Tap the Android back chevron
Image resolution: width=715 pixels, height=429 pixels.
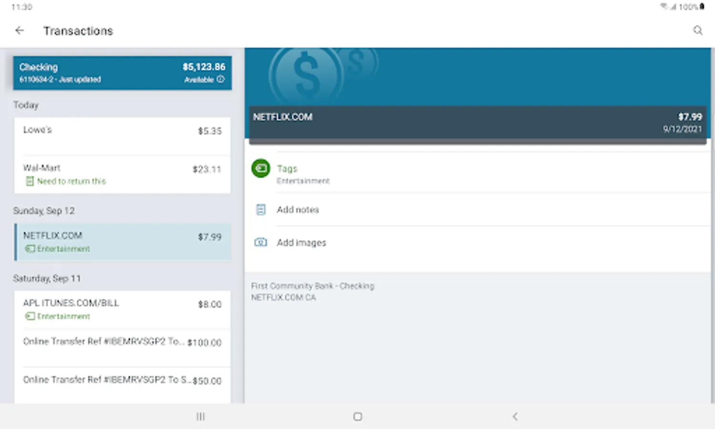coord(515,417)
